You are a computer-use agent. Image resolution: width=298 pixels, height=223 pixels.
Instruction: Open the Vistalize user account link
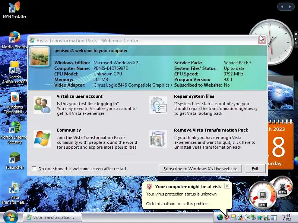point(79,96)
